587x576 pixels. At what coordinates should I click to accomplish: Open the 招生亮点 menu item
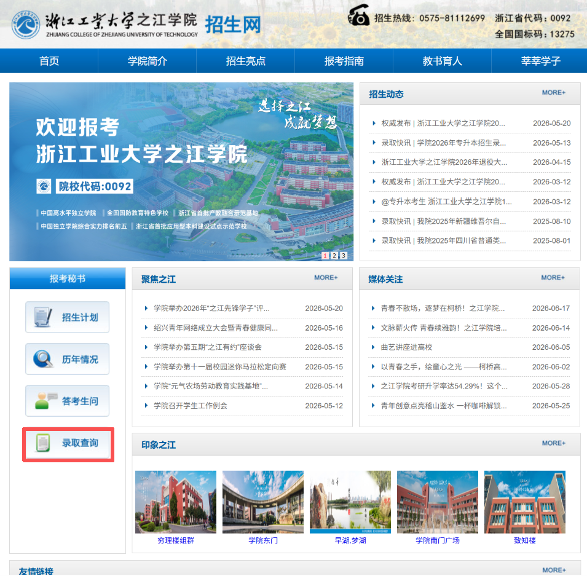tap(246, 61)
